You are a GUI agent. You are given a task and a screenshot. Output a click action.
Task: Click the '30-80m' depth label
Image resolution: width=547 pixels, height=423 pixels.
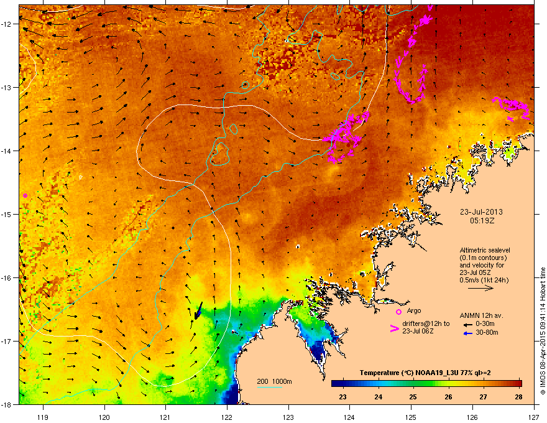coord(487,333)
